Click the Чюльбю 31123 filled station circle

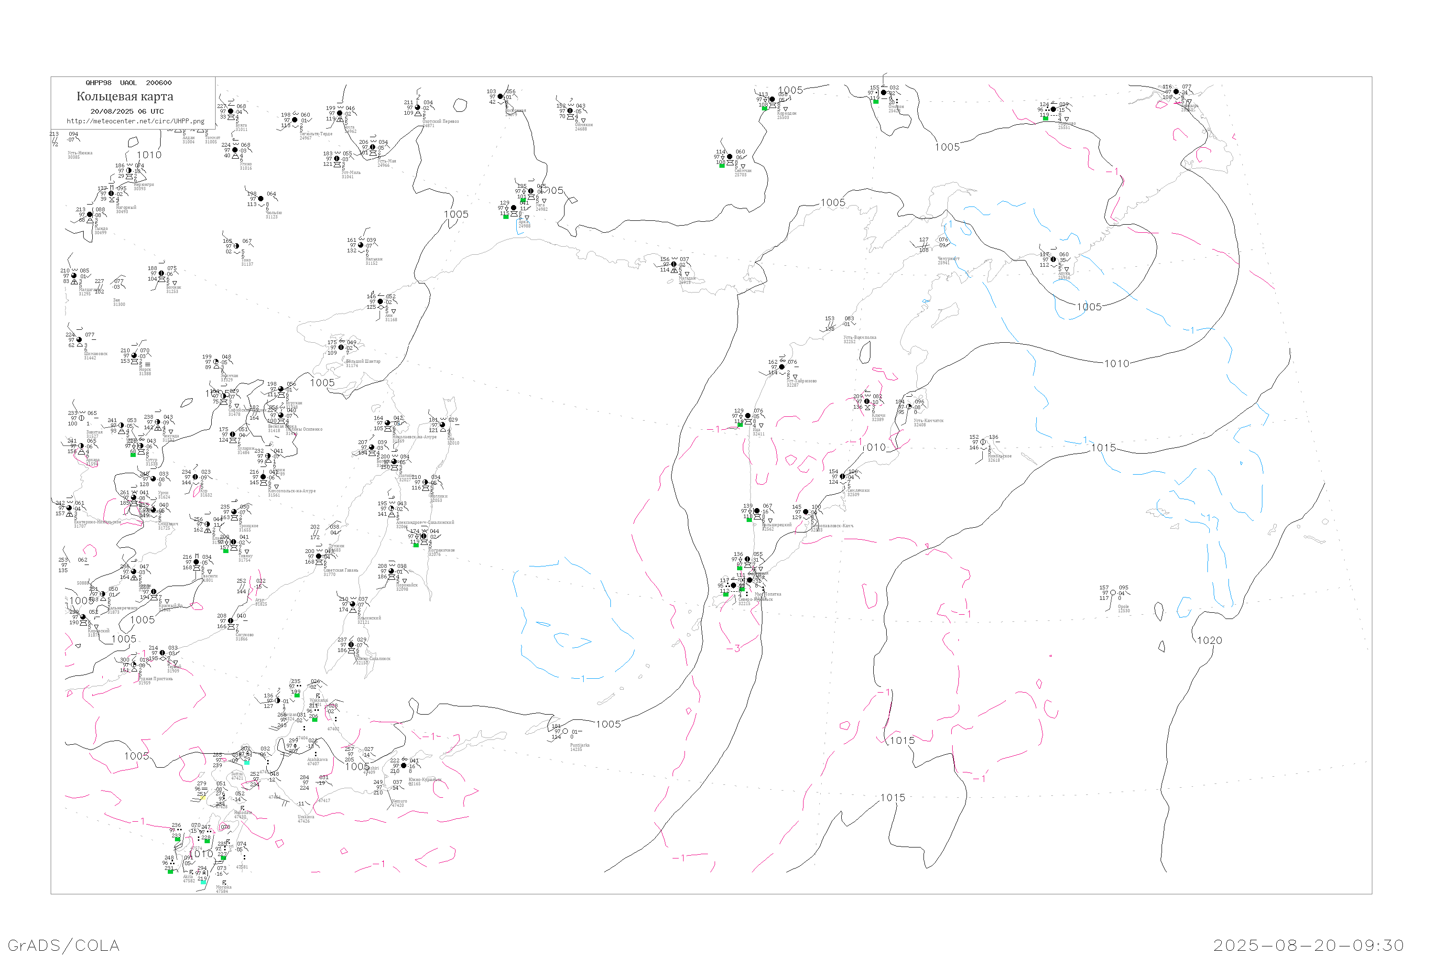point(261,199)
